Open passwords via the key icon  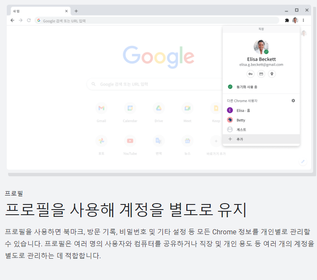coord(250,74)
